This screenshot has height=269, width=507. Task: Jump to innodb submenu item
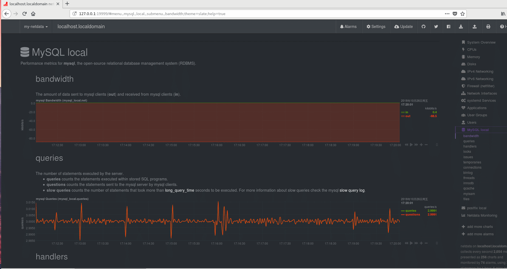coord(468,183)
